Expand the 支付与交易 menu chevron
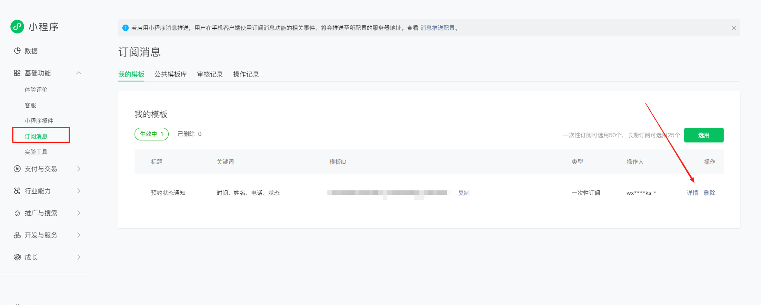The image size is (761, 305). coord(79,169)
